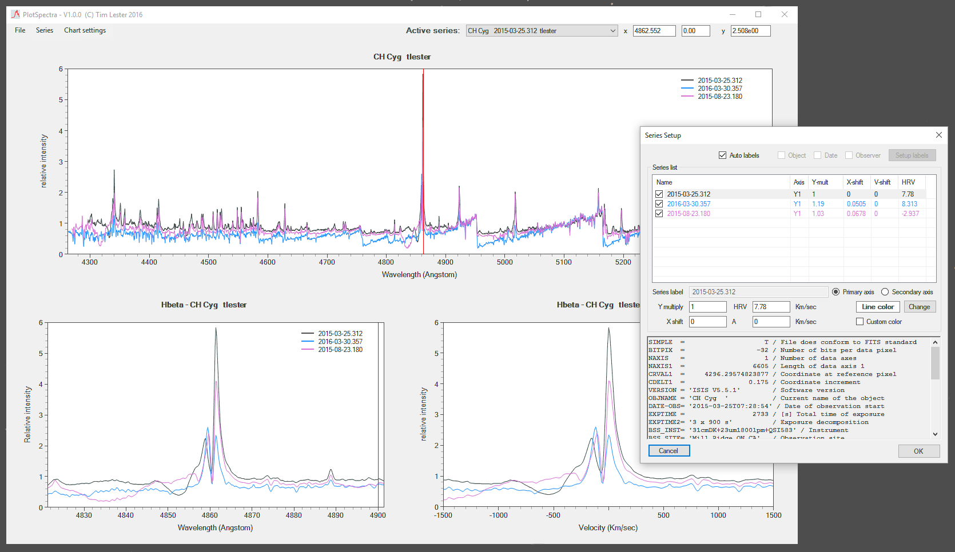This screenshot has width=955, height=552.
Task: Select the Secondary axis radio button
Action: point(885,292)
